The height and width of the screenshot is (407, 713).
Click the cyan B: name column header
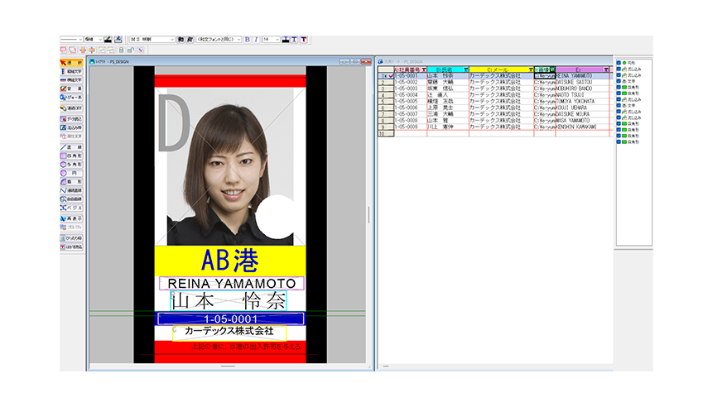pos(446,69)
